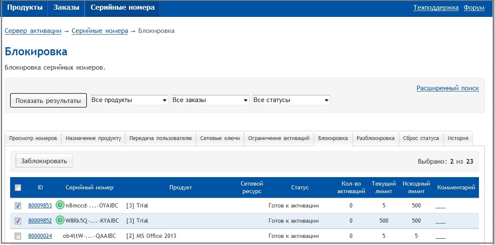This screenshot has height=245, width=495.
Task: Uncheck the checkbox for ID 80009852
Action: tap(18, 221)
